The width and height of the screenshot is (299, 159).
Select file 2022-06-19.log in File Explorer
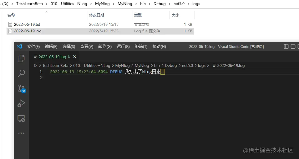coord(28,31)
